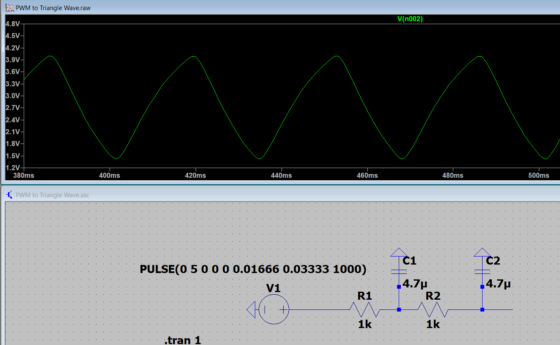560x345 pixels.
Task: Click the ground symbol above C2
Action: point(482,252)
